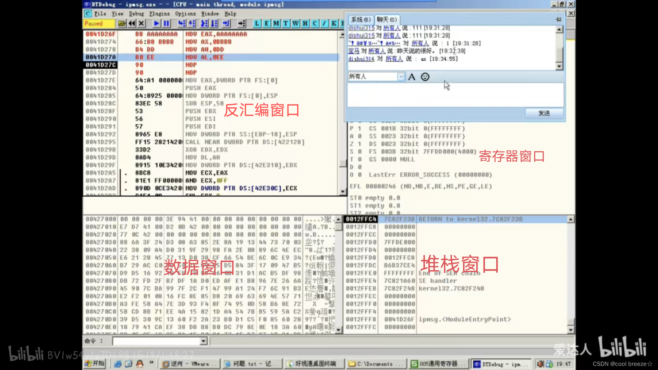Screen dimensions: 658x370
Task: Click the Trace Over toolbar icon
Action: click(214, 24)
